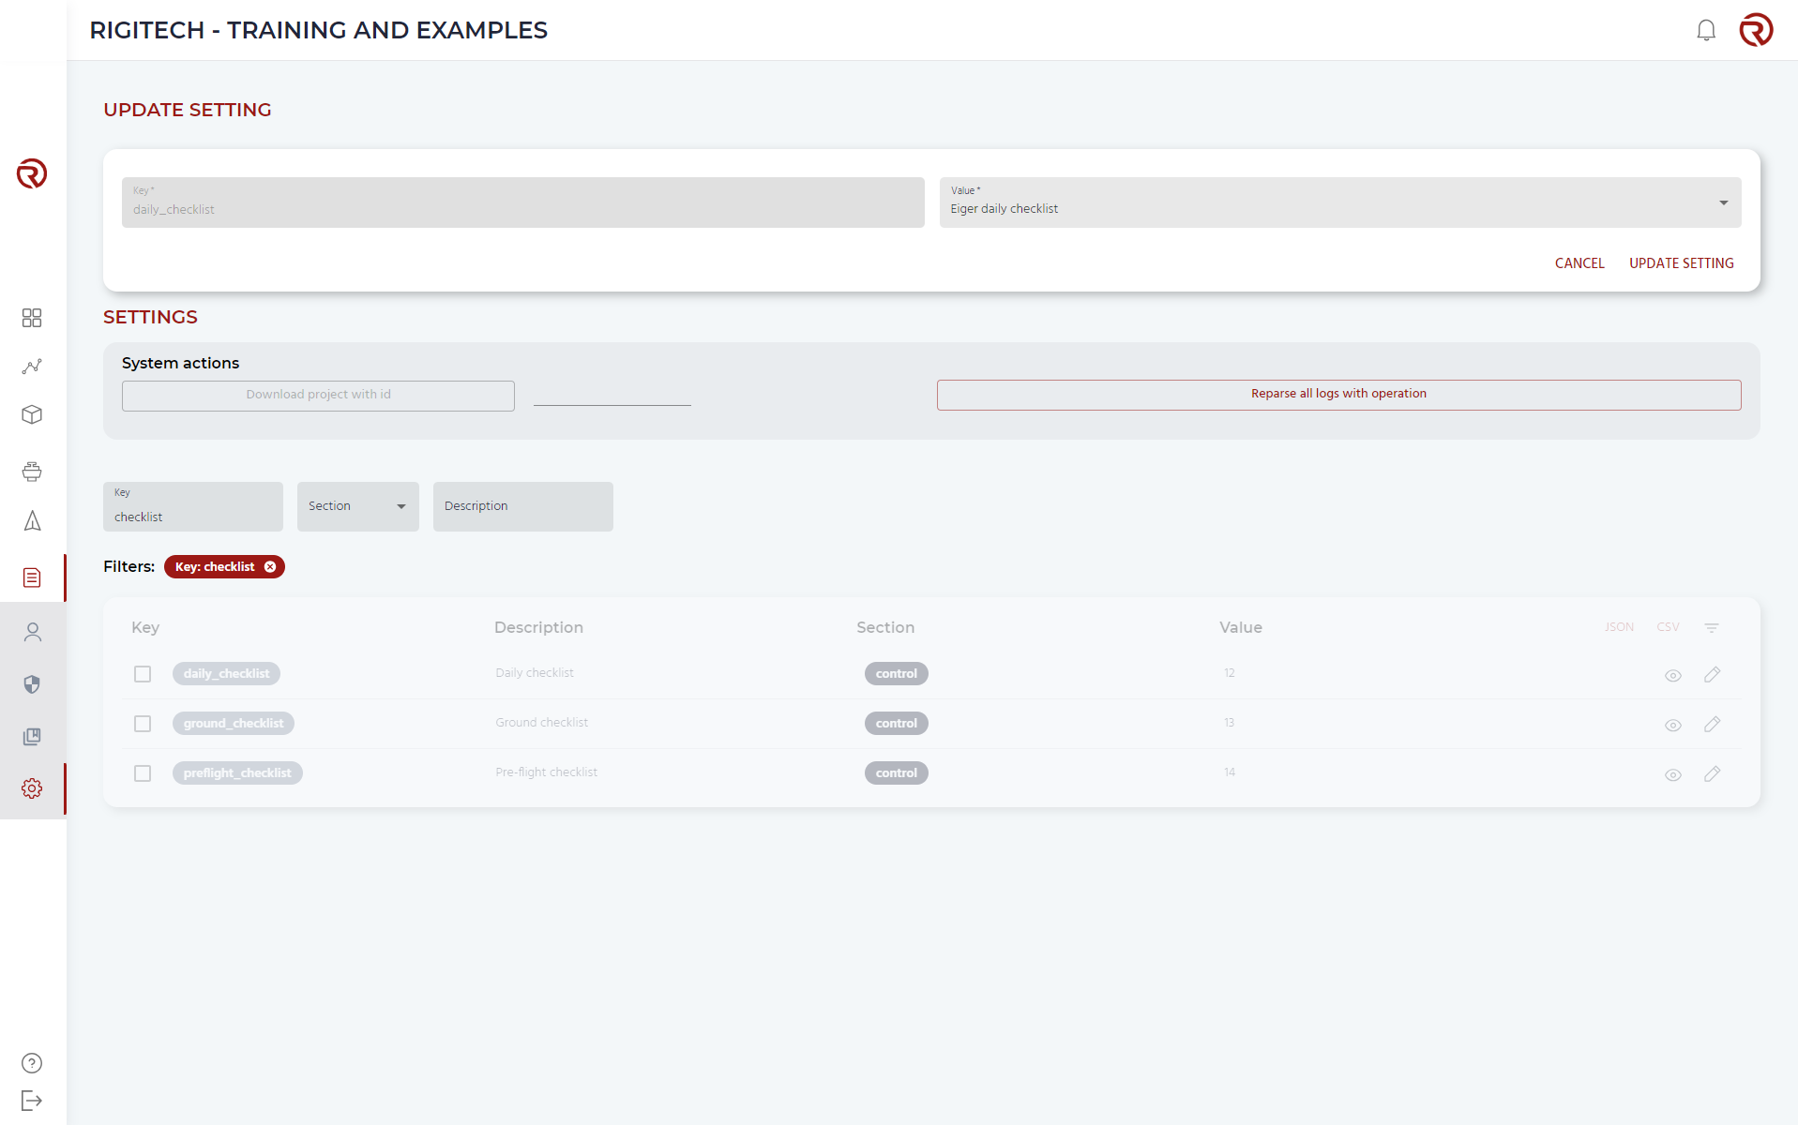View the preflight_checklist setting via eye icon

pyautogui.click(x=1672, y=775)
